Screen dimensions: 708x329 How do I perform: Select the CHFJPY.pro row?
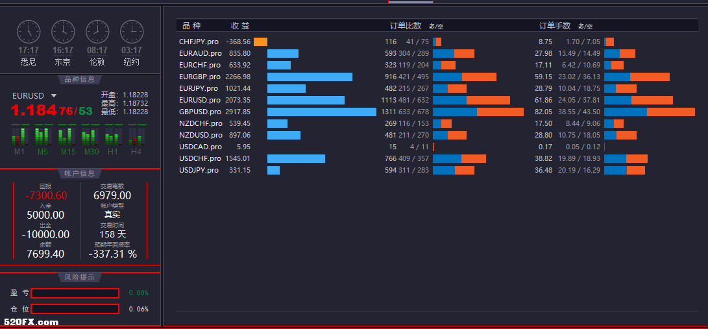437,42
